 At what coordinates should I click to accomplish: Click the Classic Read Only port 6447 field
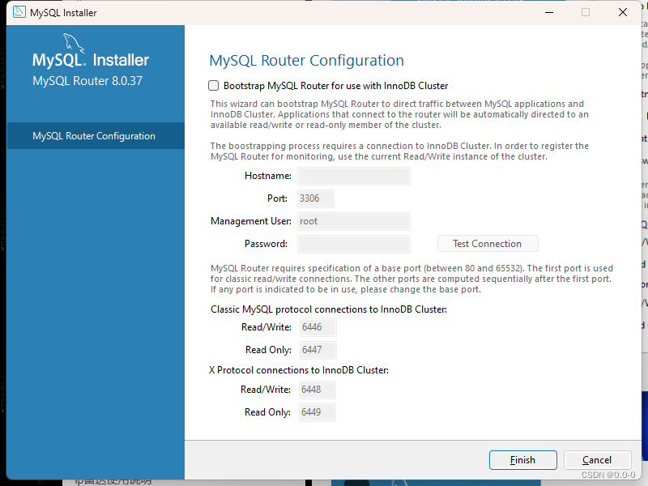(x=318, y=350)
